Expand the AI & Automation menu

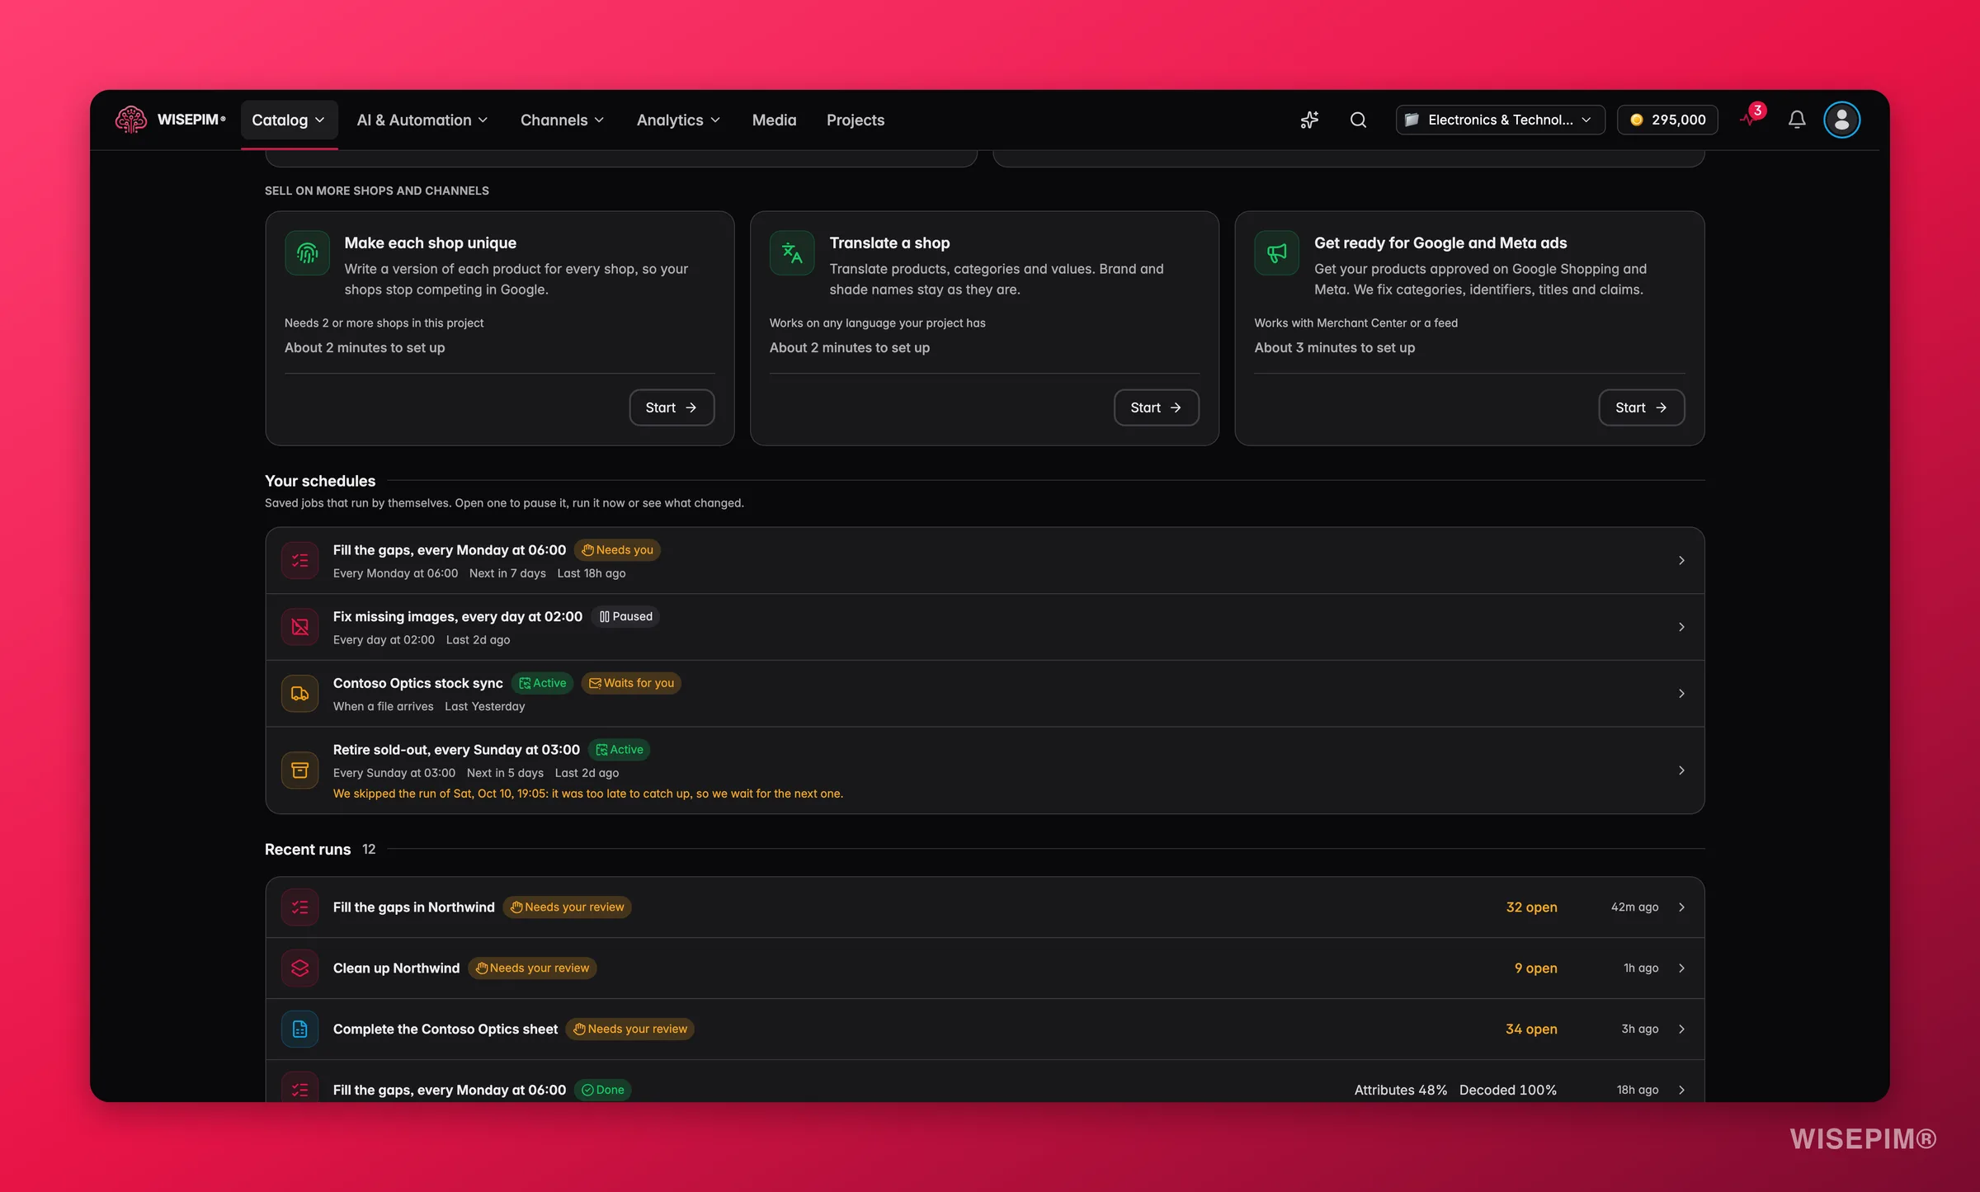[x=422, y=120]
